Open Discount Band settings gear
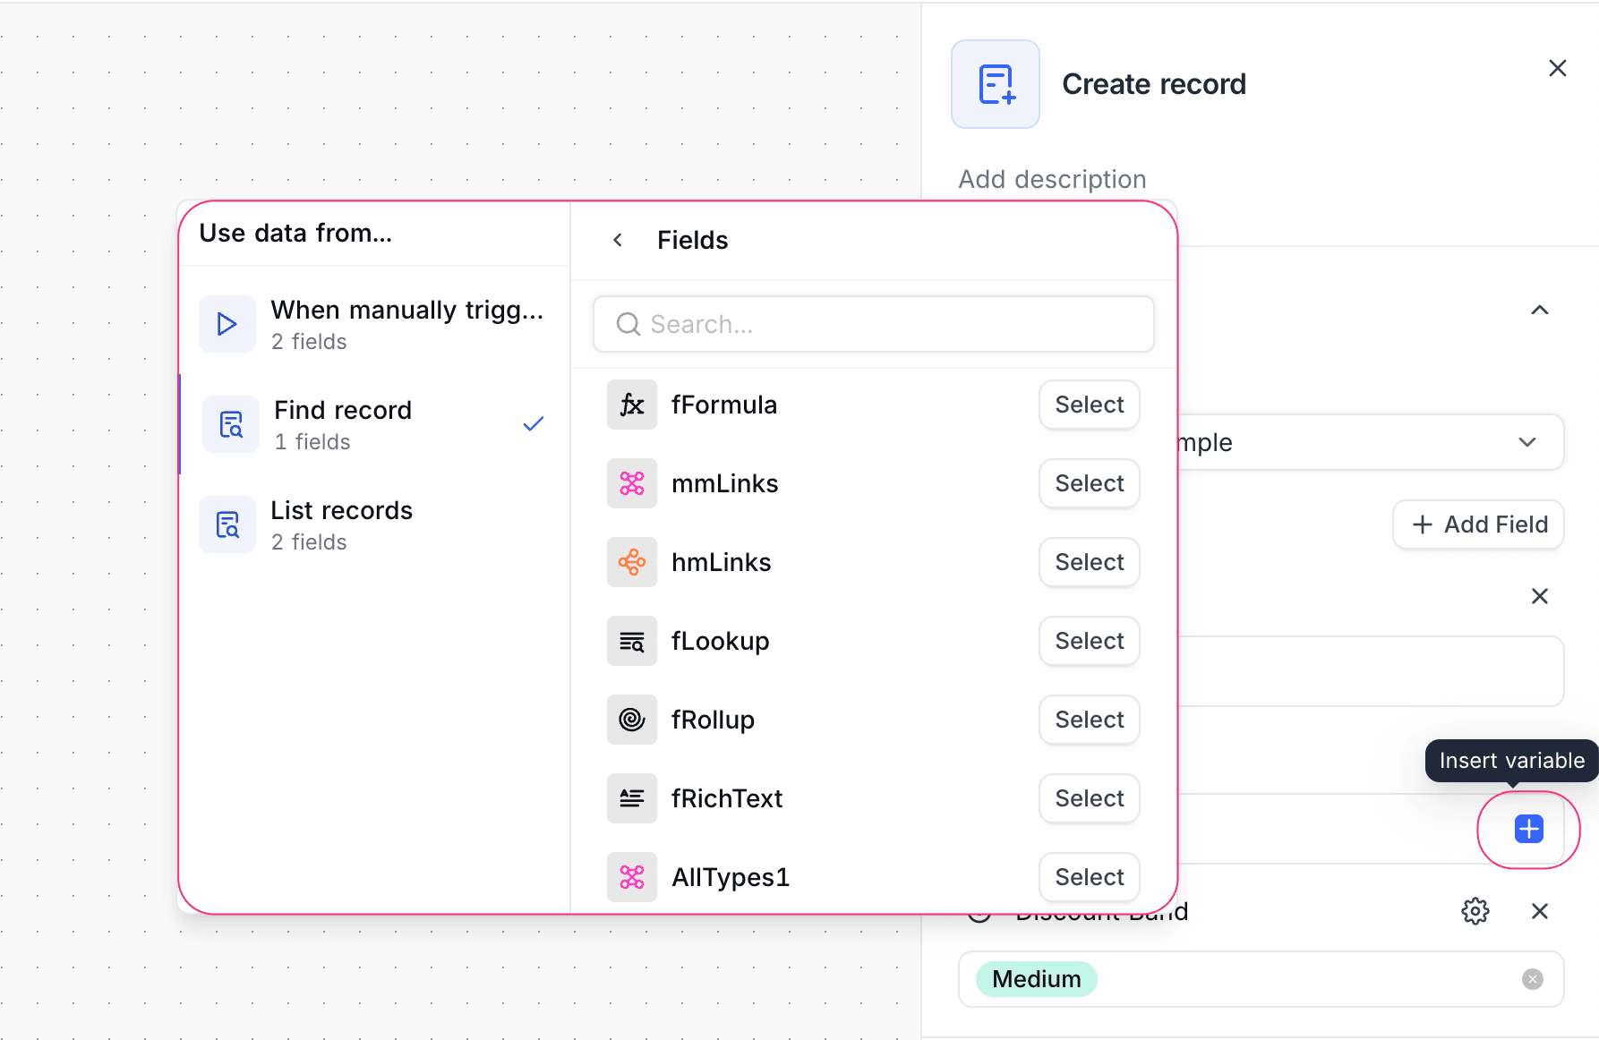 pos(1475,911)
